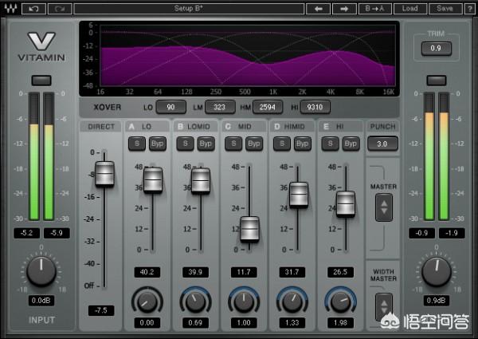Go to next preset with right arrow

344,9
